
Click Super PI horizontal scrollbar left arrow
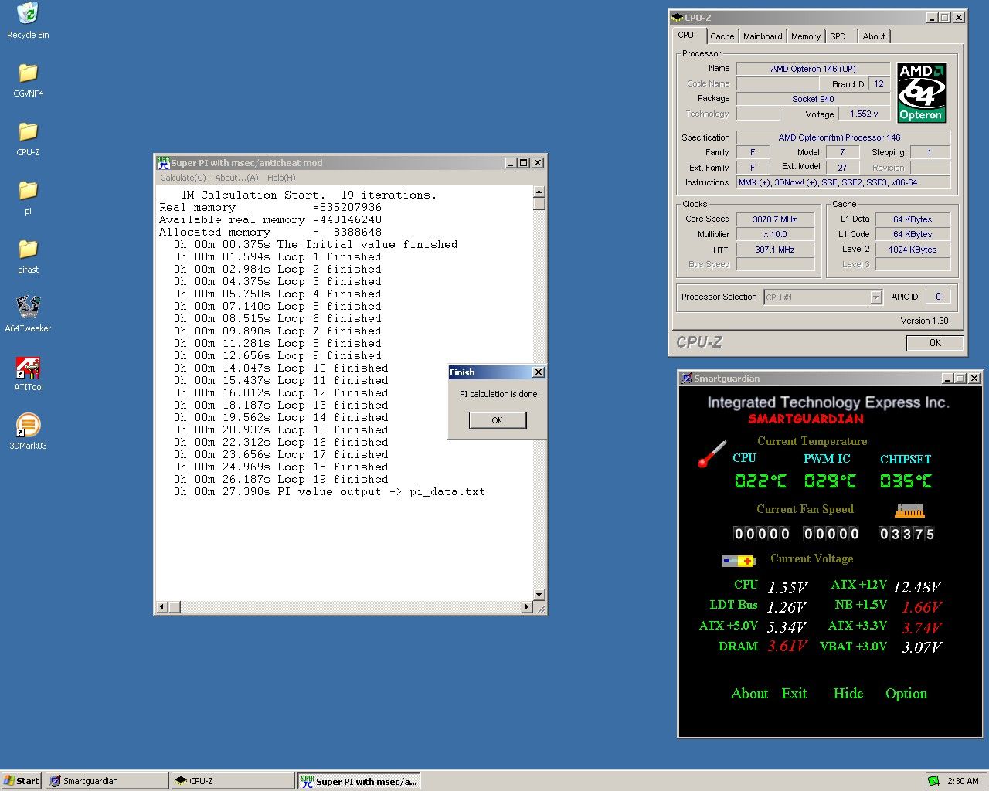point(162,607)
